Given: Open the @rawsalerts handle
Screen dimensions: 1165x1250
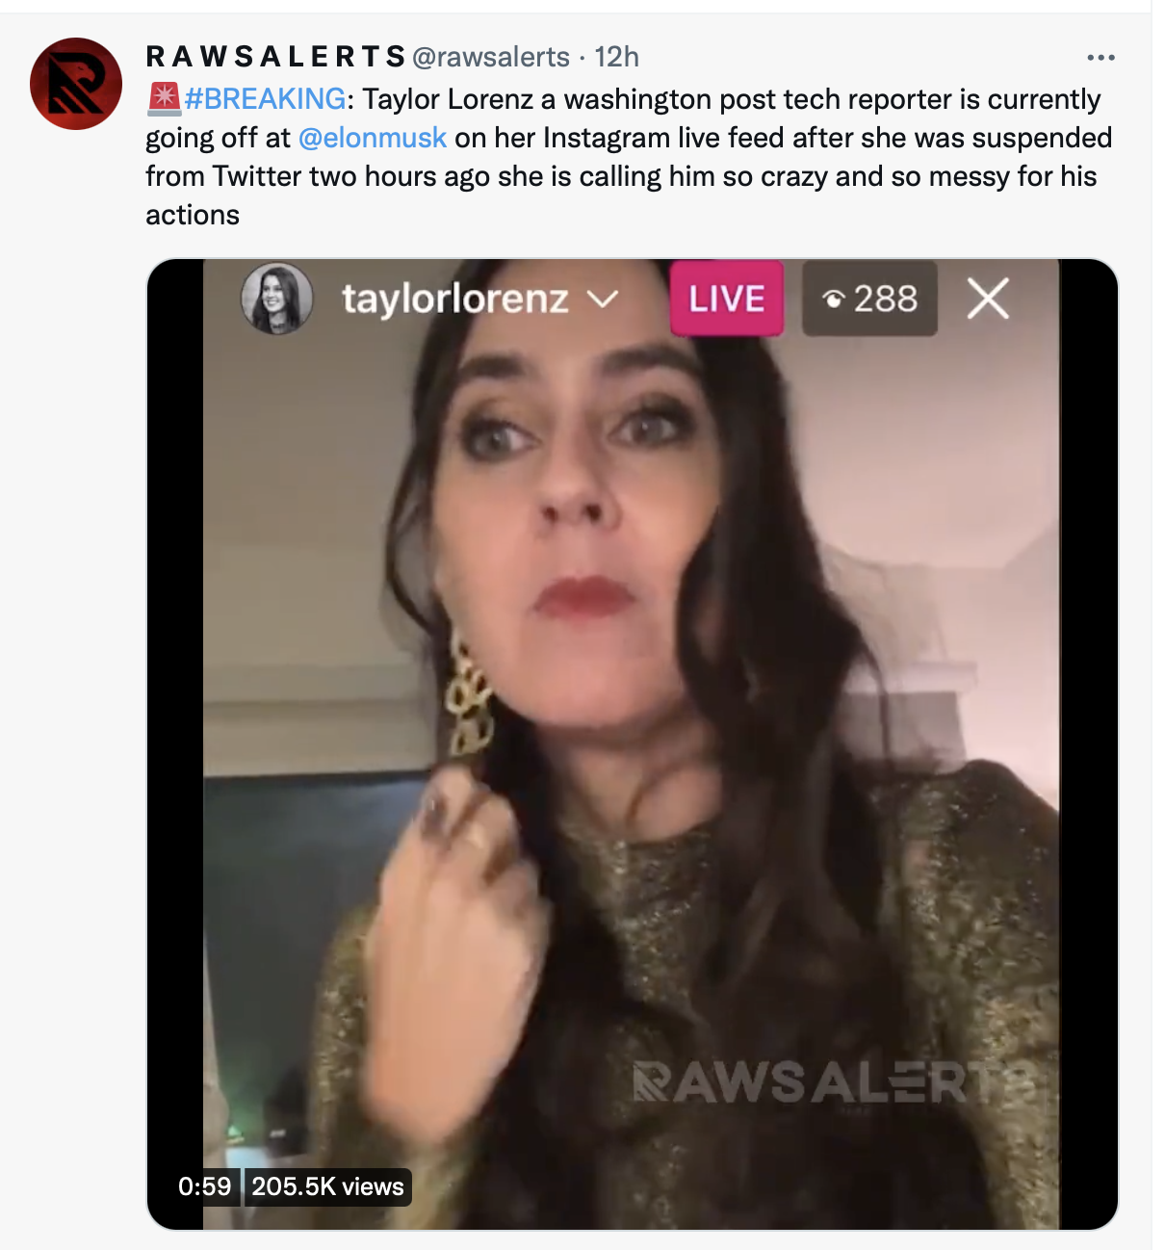Looking at the screenshot, I should (491, 57).
